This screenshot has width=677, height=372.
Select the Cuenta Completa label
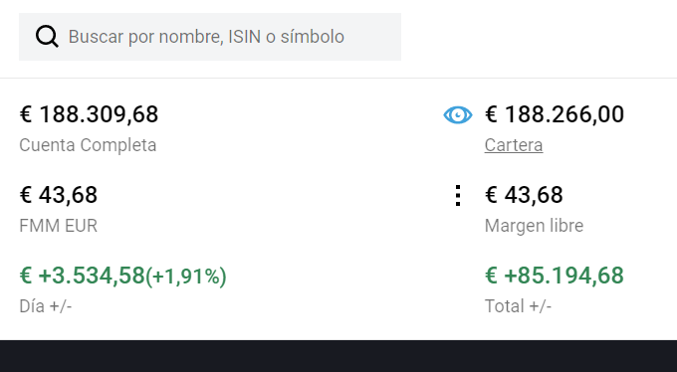(88, 145)
